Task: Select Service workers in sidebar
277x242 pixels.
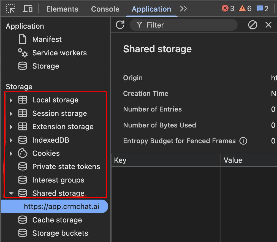Action: coord(59,53)
